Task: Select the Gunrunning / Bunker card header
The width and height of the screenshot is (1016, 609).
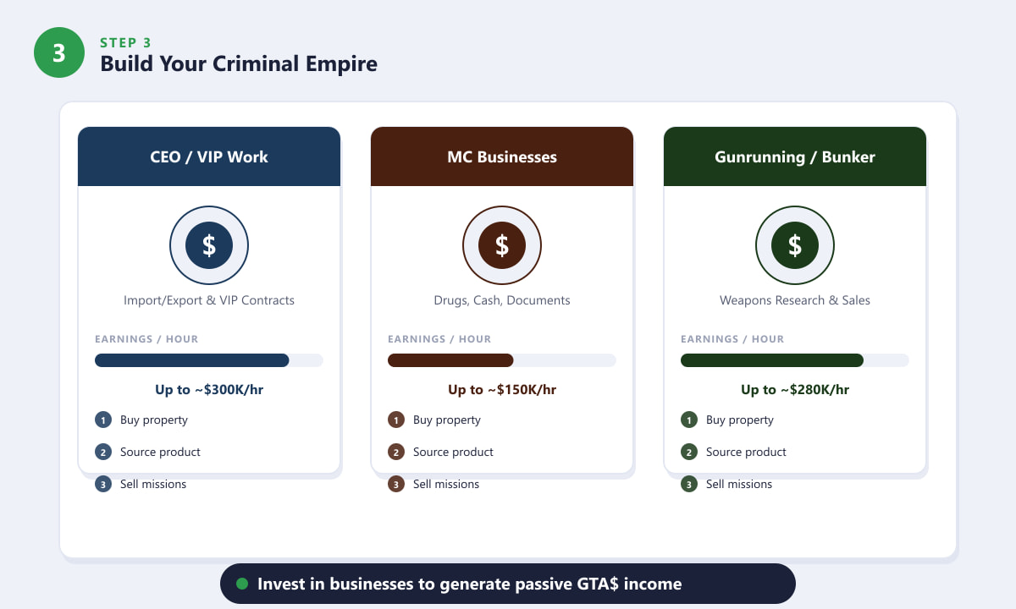Action: click(795, 156)
